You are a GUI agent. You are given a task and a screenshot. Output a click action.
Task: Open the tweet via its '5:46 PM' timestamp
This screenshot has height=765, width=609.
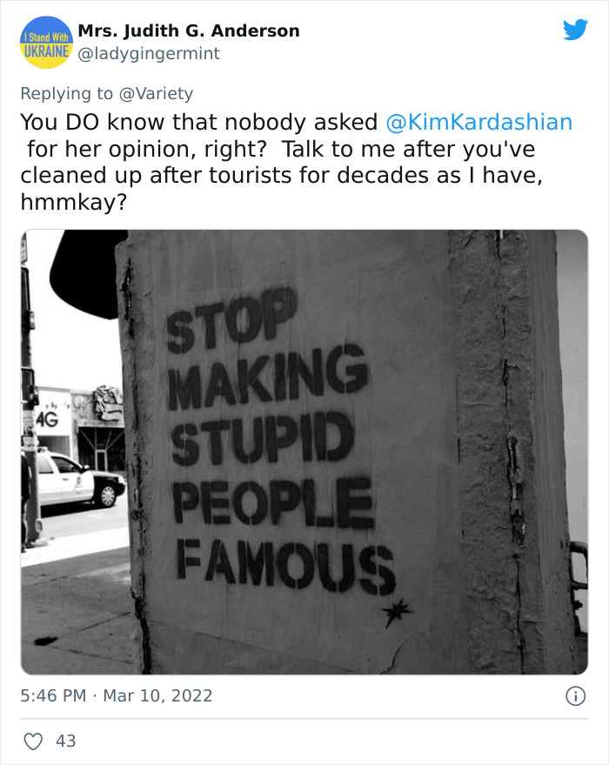(52, 695)
